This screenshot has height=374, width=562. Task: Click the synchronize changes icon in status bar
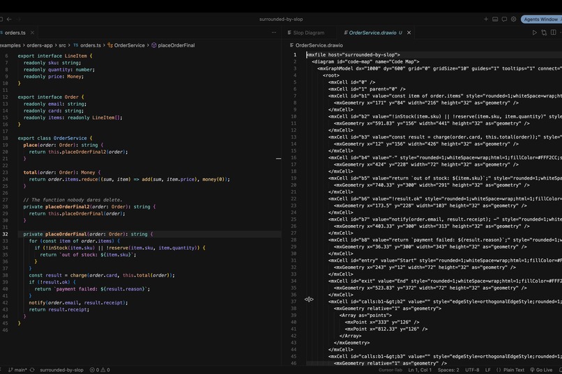[32, 370]
